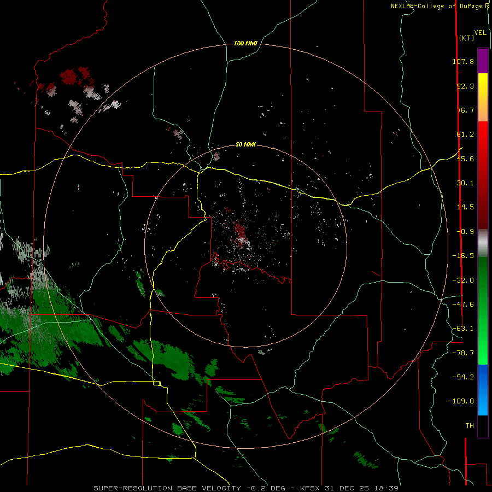Image resolution: width=492 pixels, height=492 pixels.
Task: Click the -94.2 legend value
Action: pos(463,377)
